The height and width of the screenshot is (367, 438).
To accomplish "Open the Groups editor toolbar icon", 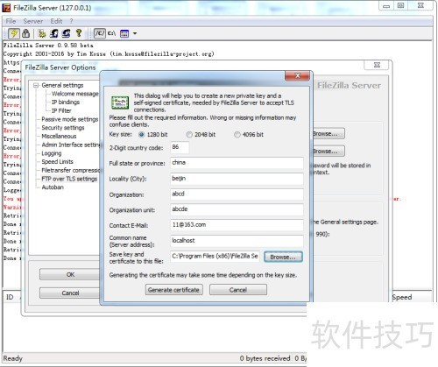I will (66, 33).
